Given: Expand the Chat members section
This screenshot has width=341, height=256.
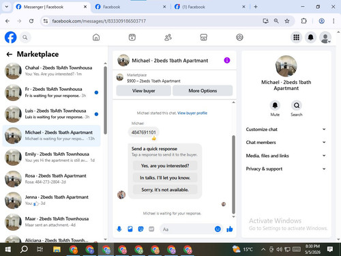Looking at the screenshot, I should [x=286, y=143].
